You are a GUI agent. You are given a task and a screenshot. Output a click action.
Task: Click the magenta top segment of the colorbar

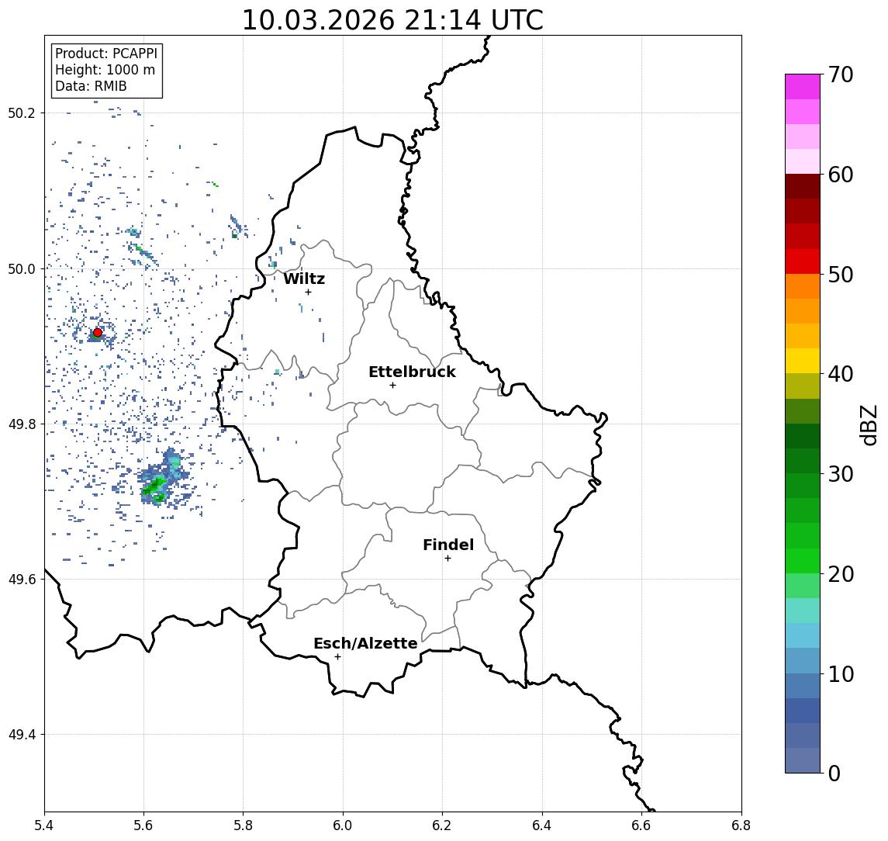(803, 86)
